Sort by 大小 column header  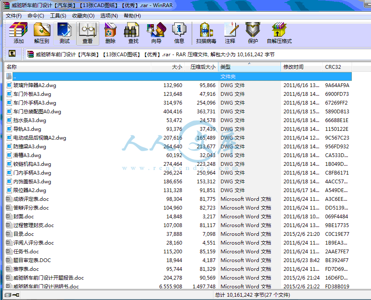tap(168, 67)
